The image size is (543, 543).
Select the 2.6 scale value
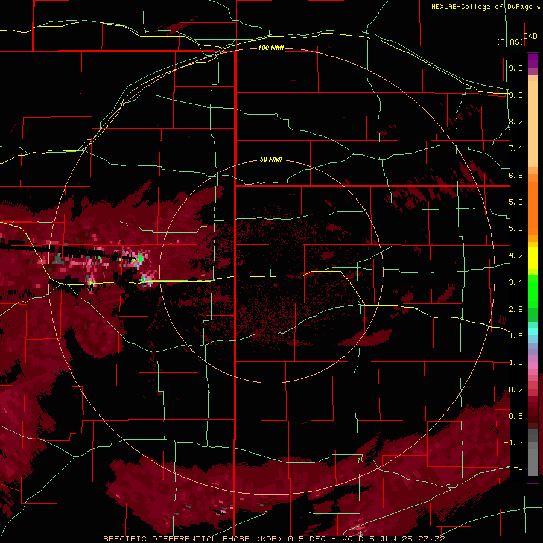tap(516, 309)
